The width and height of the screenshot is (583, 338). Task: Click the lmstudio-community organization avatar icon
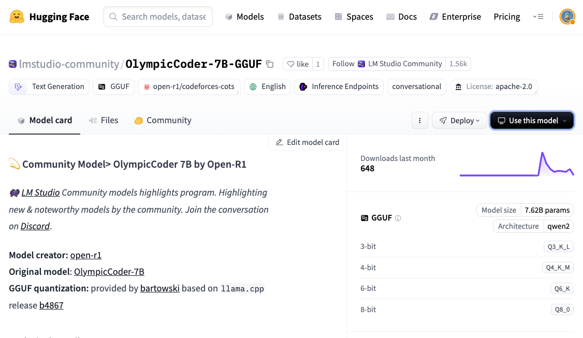coord(13,64)
